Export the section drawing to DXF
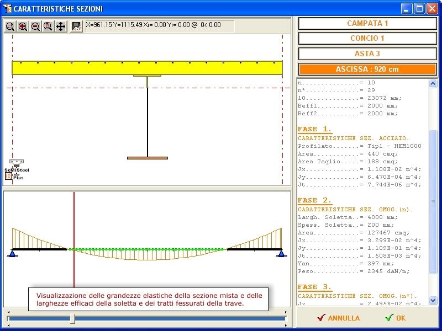This screenshot has width=442, height=331. pos(76,26)
